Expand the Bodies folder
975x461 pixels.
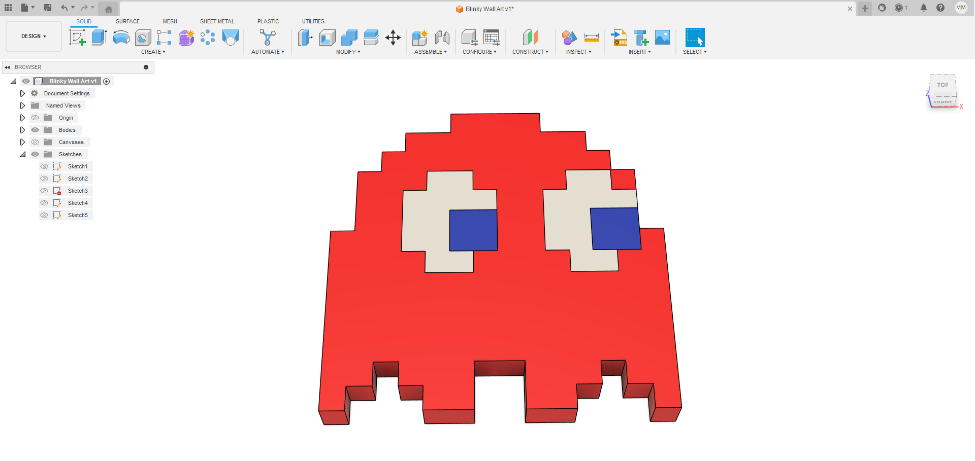[22, 130]
